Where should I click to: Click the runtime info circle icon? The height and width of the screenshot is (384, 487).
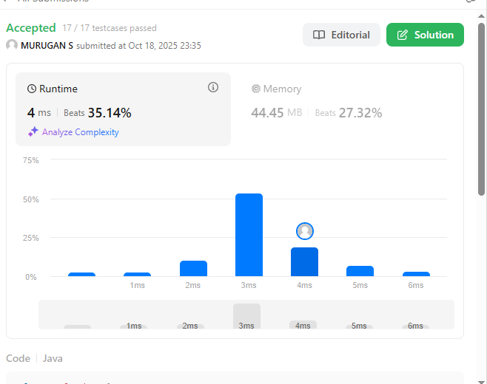click(213, 87)
